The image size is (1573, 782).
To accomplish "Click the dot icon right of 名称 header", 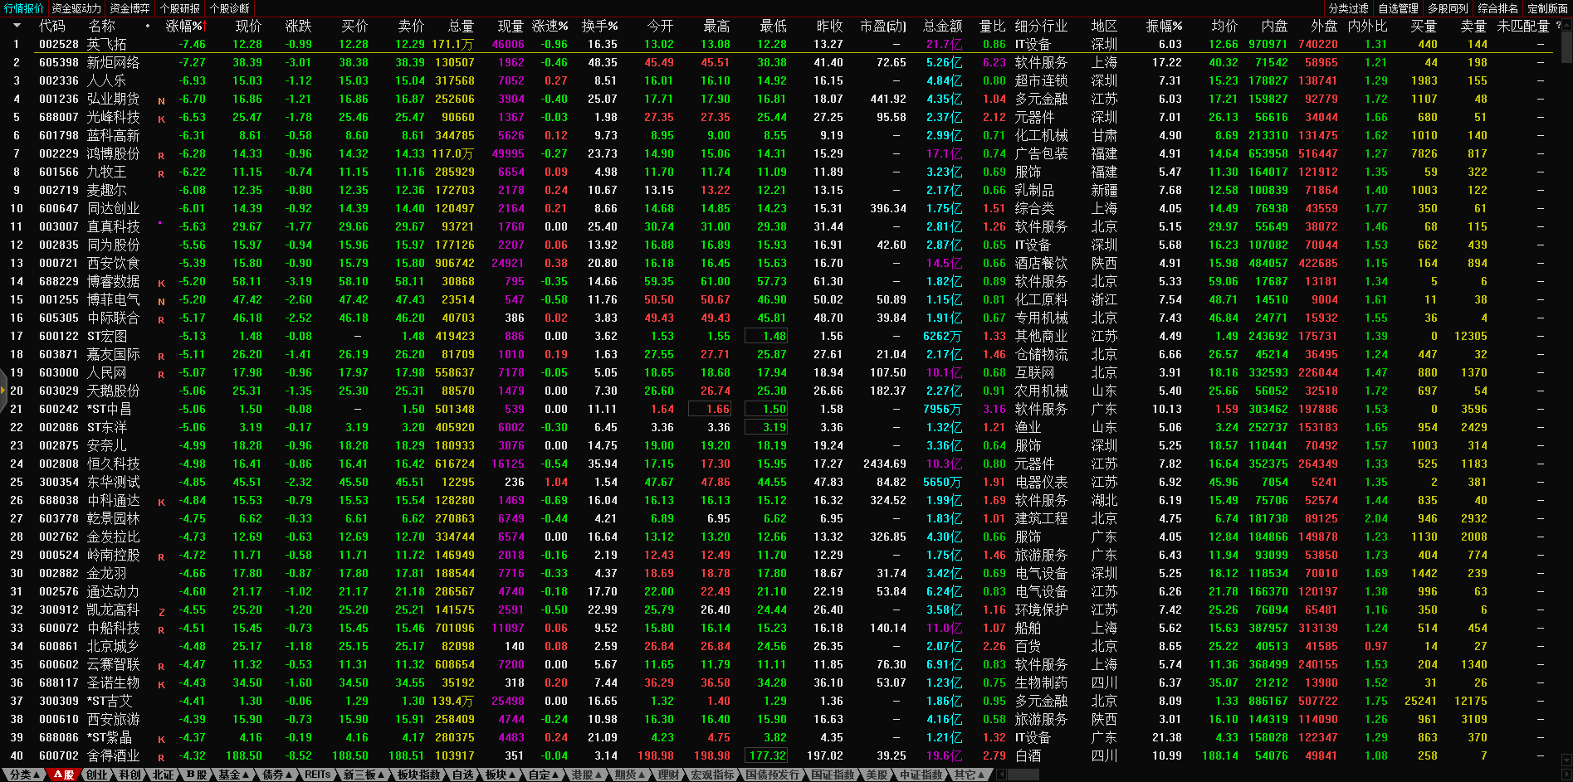I will tap(148, 26).
